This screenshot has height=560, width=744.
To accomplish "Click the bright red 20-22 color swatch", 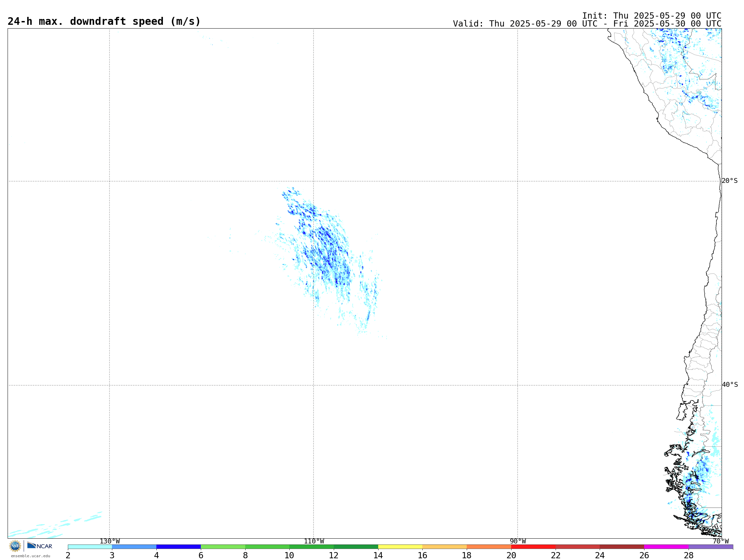I will pos(533,547).
